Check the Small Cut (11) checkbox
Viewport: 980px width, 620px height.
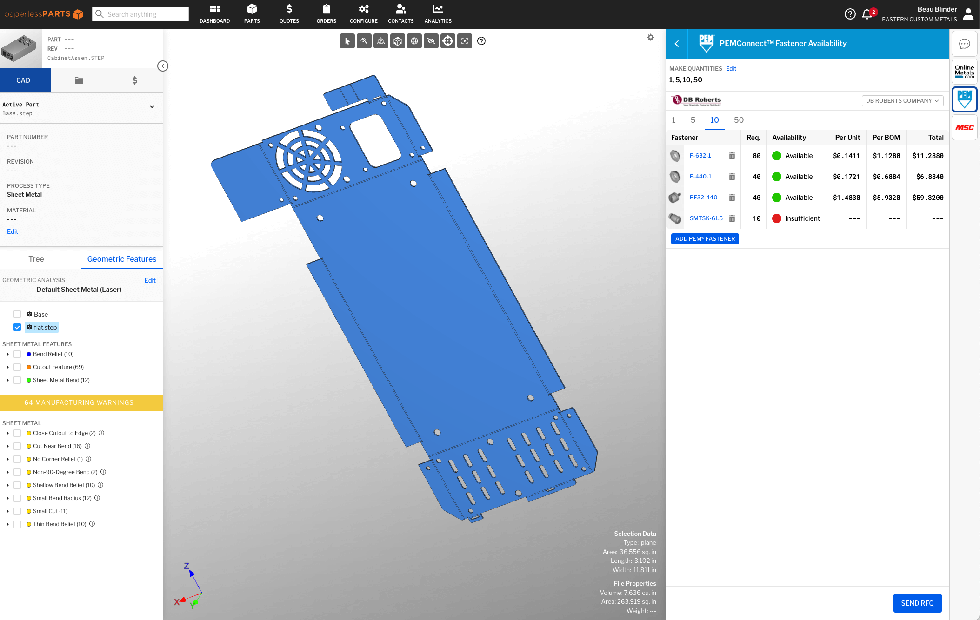[x=17, y=511]
